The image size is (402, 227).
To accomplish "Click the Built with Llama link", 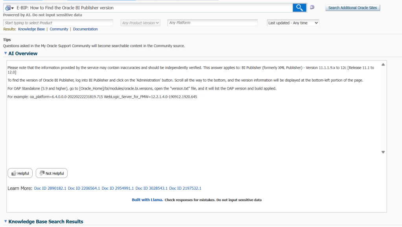I will coord(148,200).
